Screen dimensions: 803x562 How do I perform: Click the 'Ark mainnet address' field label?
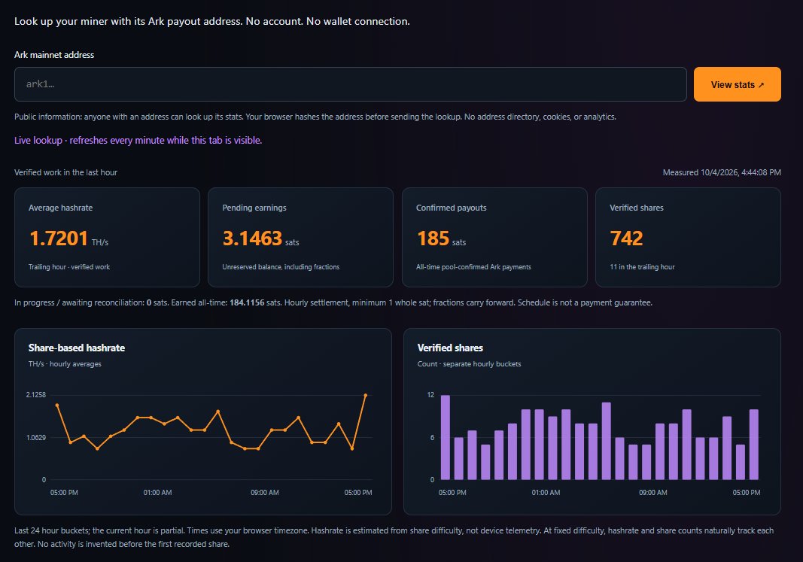[54, 55]
